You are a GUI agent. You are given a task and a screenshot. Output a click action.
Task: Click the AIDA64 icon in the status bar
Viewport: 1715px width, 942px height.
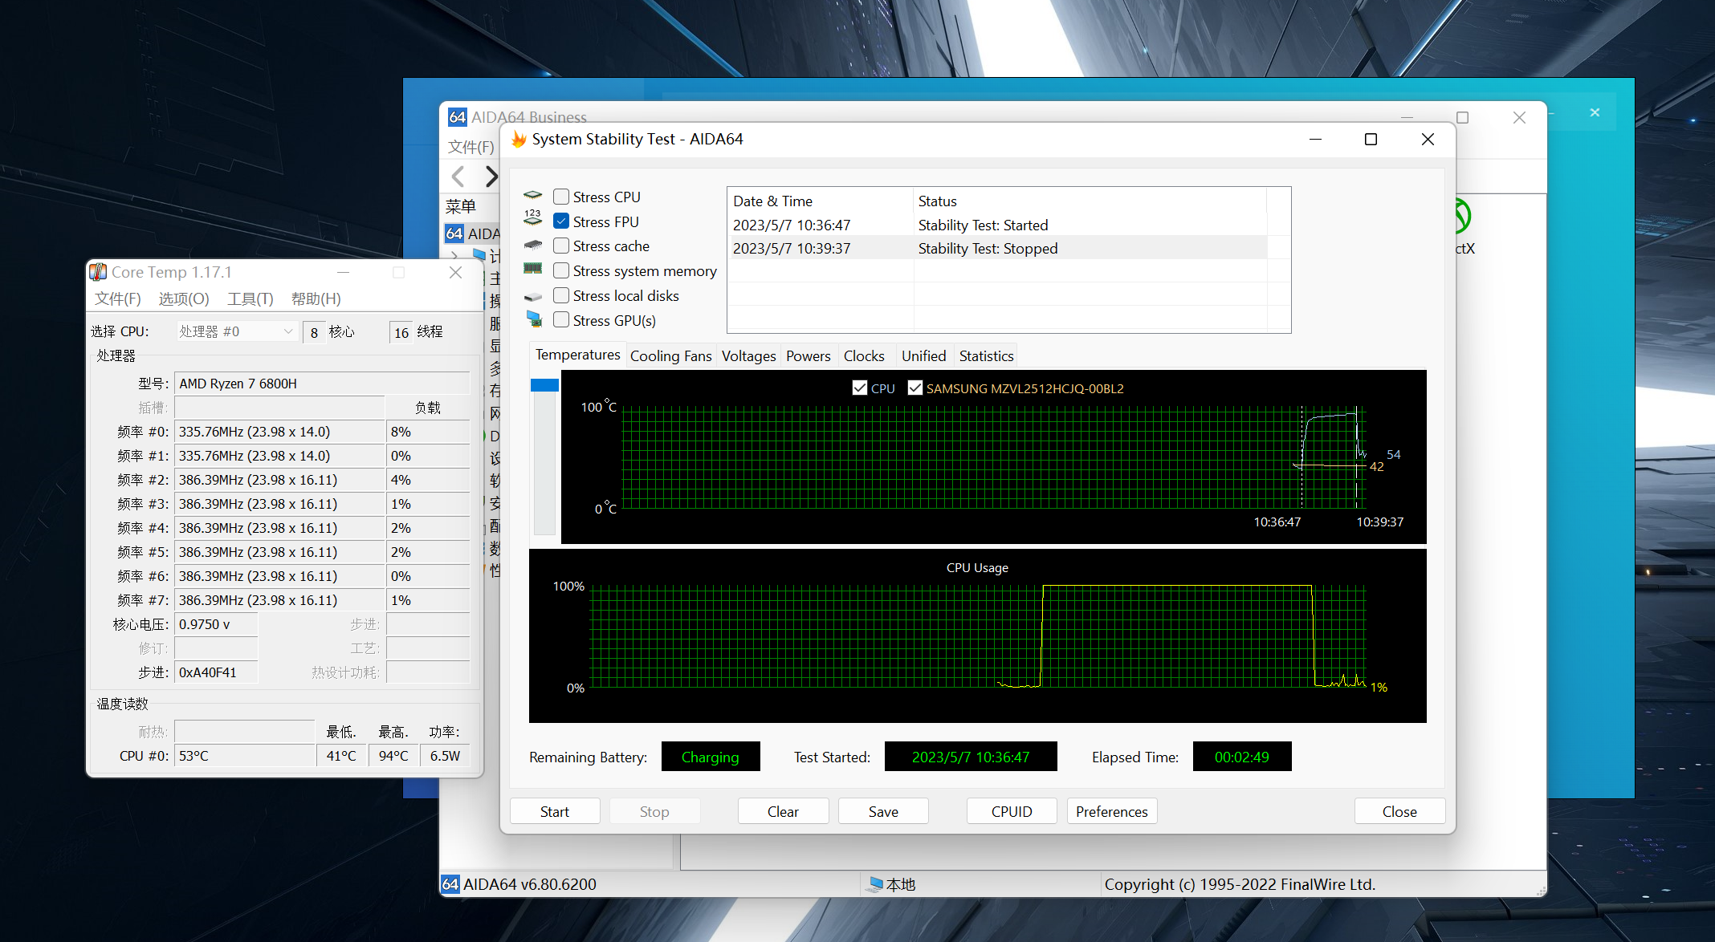(450, 884)
